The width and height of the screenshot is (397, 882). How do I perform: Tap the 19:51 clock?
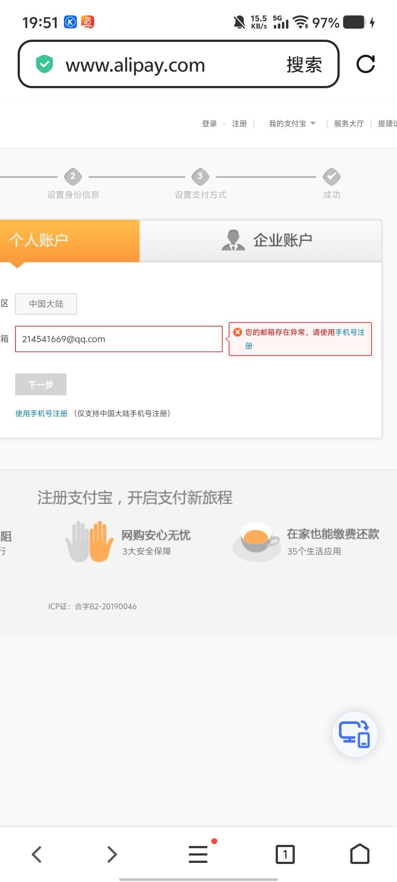point(40,22)
